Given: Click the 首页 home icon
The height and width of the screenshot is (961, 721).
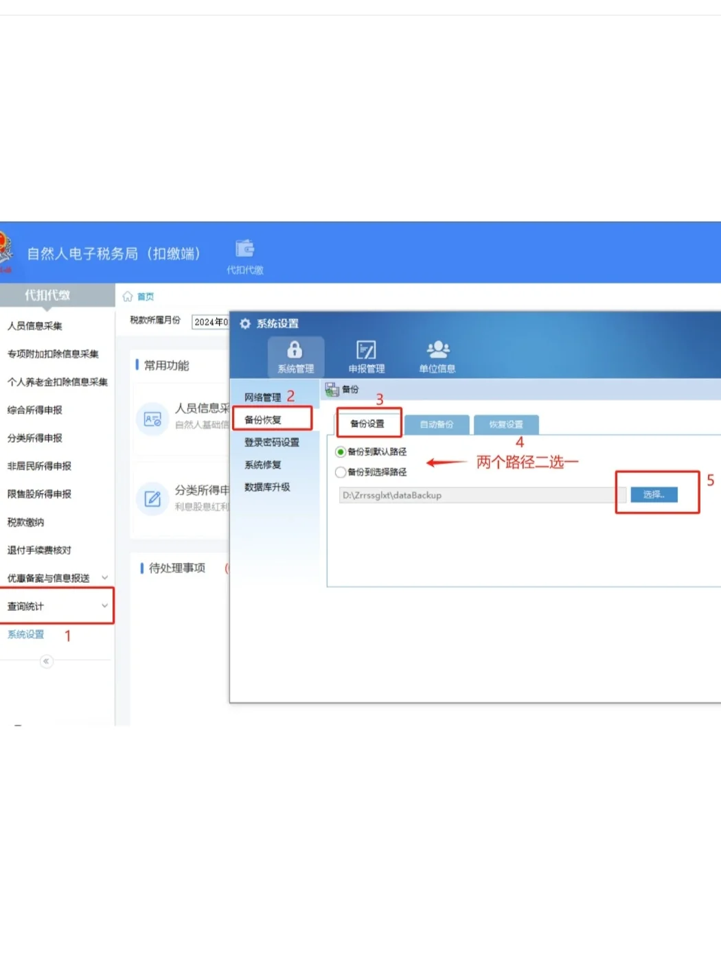Looking at the screenshot, I should [x=128, y=296].
